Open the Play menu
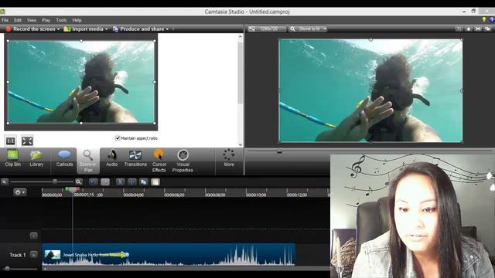495x278 pixels. pyautogui.click(x=46, y=20)
